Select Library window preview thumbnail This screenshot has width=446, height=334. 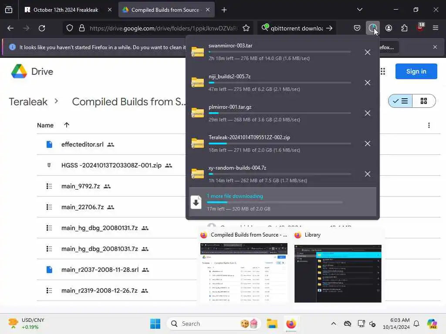point(338,274)
